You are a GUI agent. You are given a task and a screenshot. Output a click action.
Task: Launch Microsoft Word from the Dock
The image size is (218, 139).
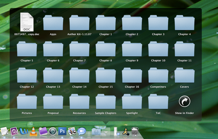(24, 131)
